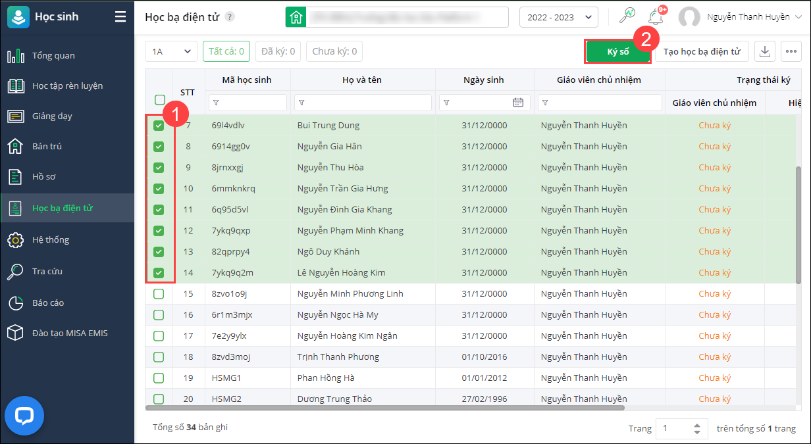Click the Mã học sinh column header
811x444 pixels.
point(247,80)
